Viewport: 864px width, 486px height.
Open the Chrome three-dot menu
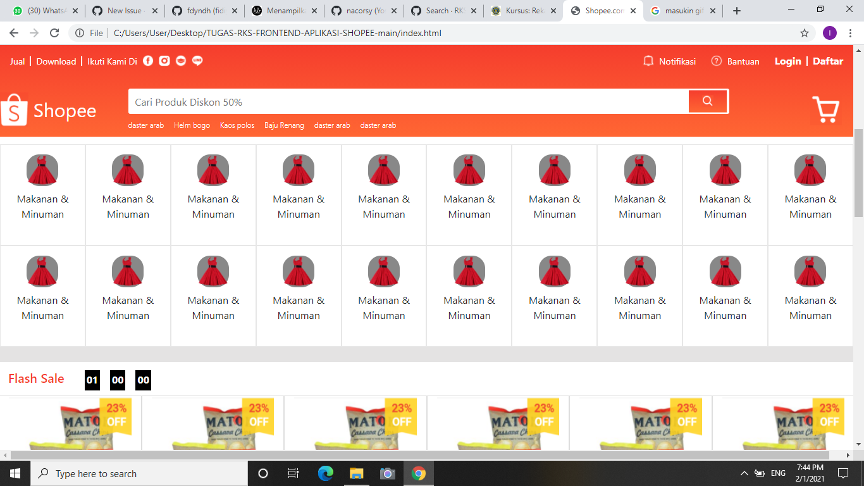pyautogui.click(x=851, y=32)
